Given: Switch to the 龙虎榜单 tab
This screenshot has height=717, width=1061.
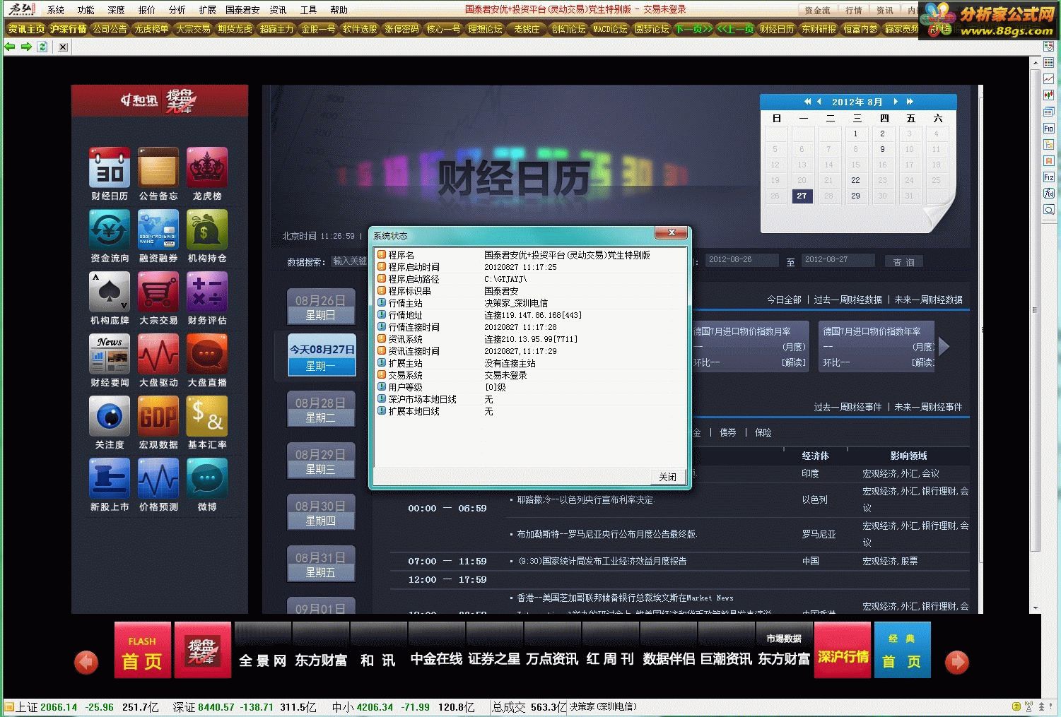Looking at the screenshot, I should (152, 29).
